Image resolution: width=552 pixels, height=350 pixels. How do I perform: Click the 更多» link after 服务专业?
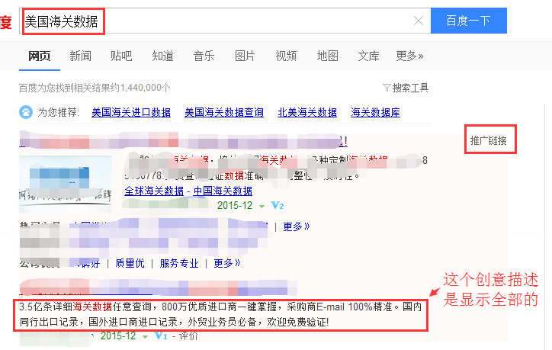click(x=227, y=263)
